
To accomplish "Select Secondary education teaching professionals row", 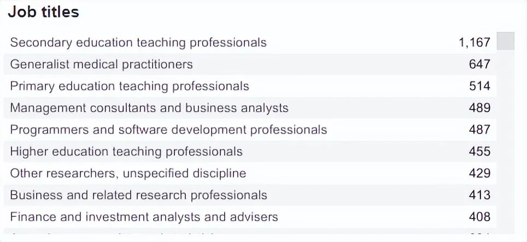I will coord(250,43).
